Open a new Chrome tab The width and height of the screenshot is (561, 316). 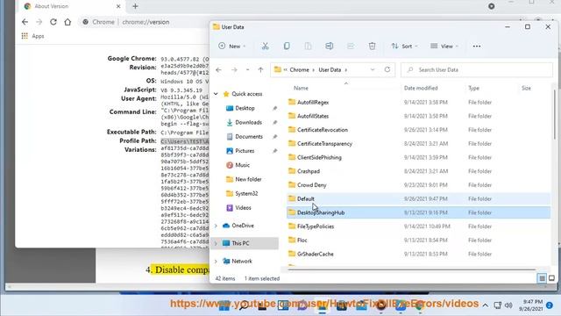135,6
